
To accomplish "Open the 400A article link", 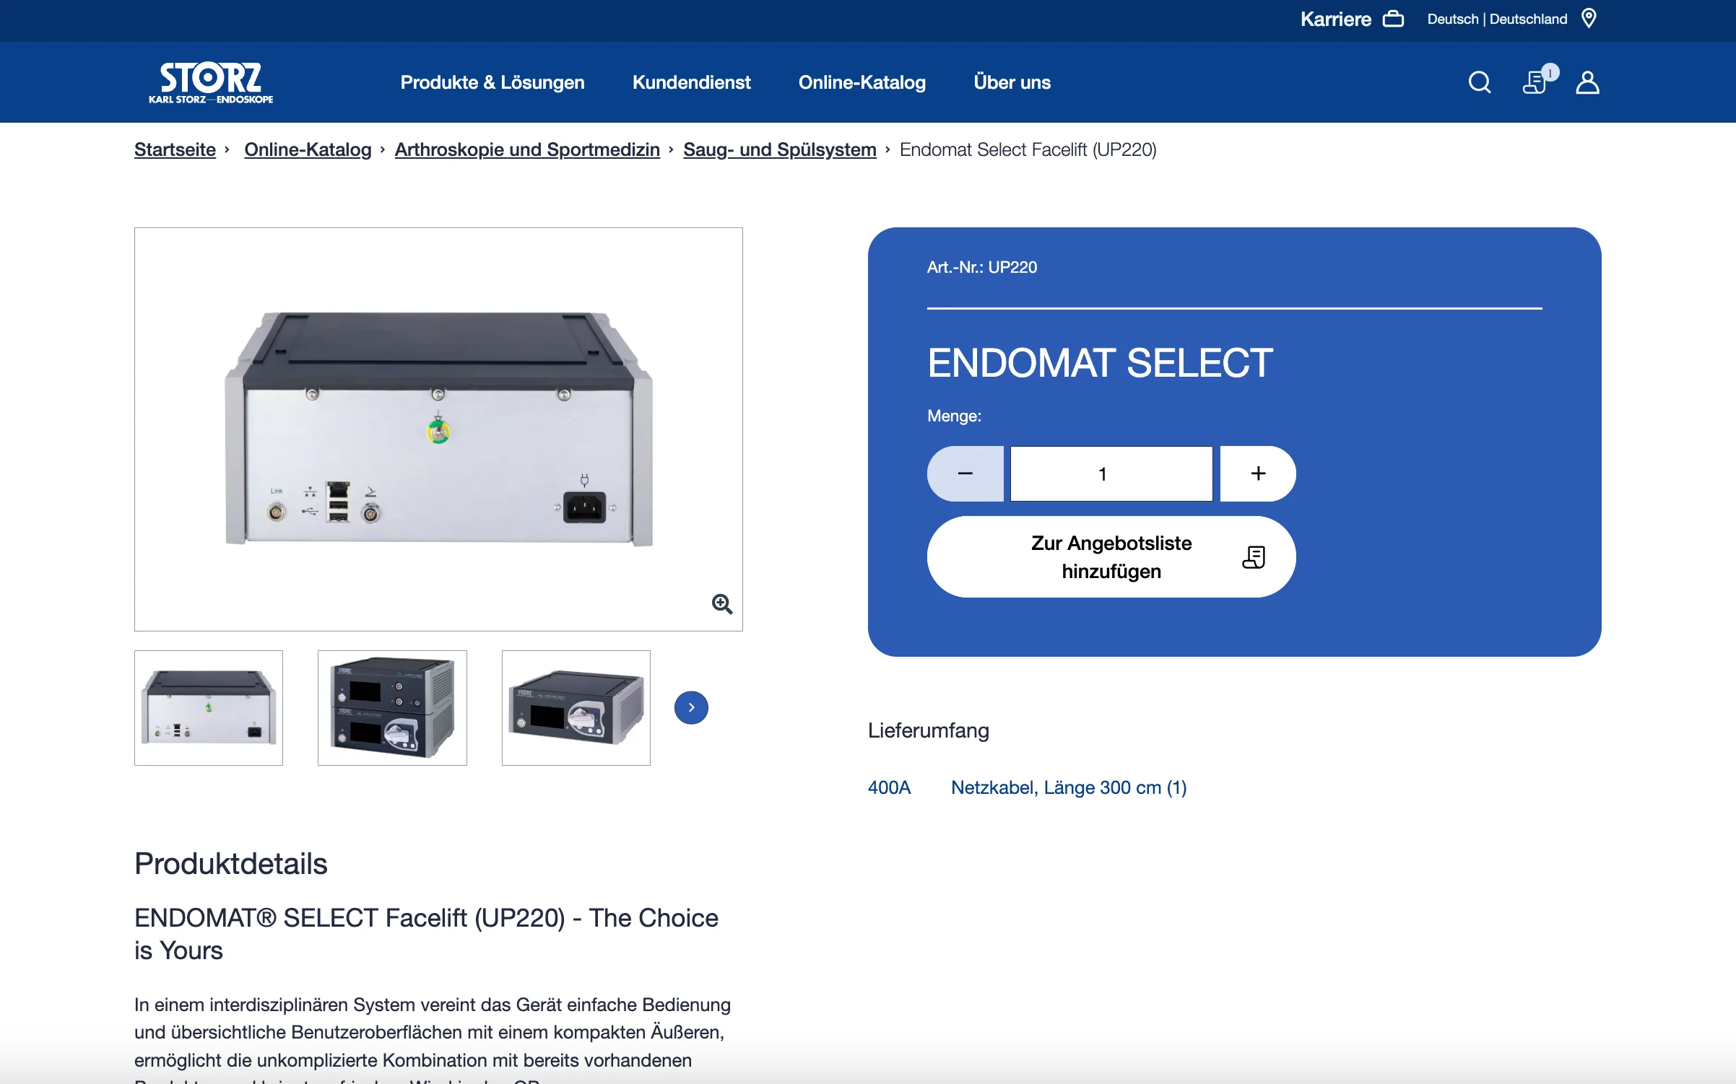I will (889, 787).
